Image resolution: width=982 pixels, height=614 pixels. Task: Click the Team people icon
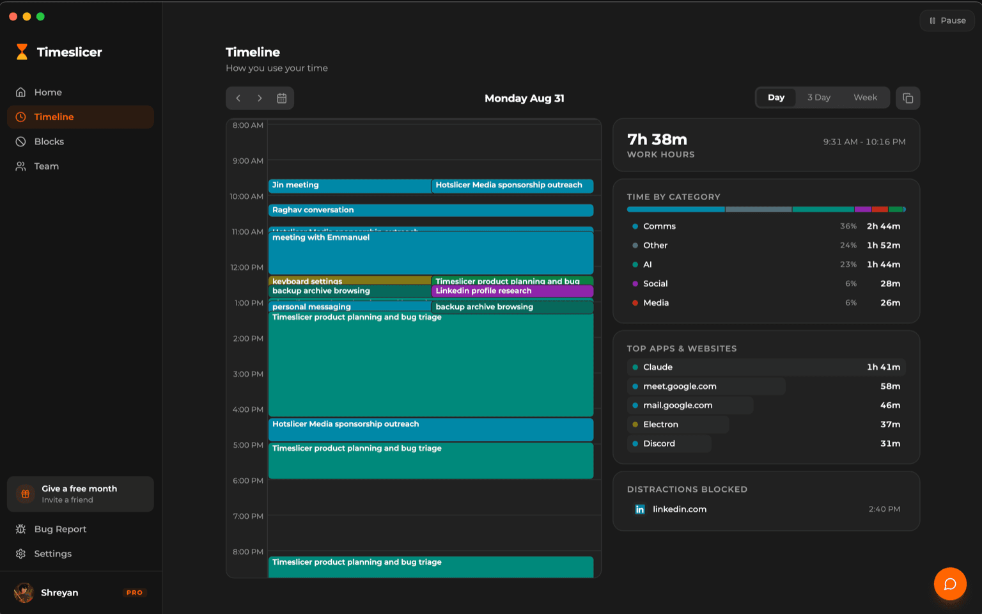20,166
